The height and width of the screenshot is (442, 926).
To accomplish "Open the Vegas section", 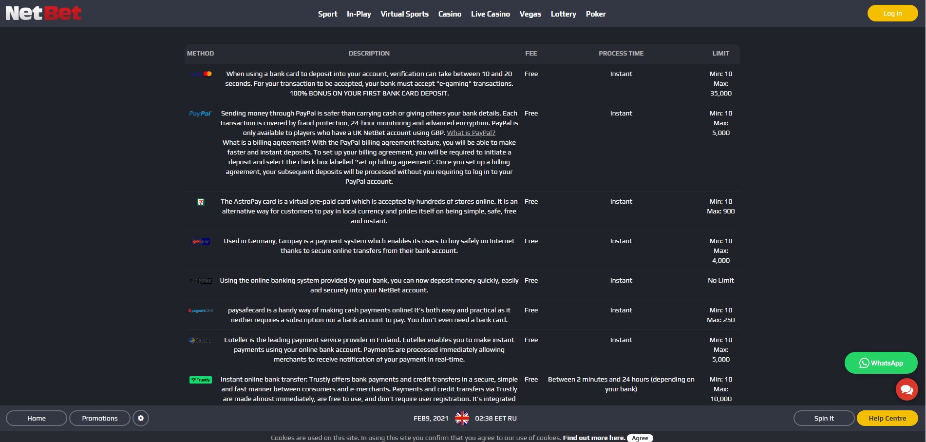I will (x=530, y=14).
